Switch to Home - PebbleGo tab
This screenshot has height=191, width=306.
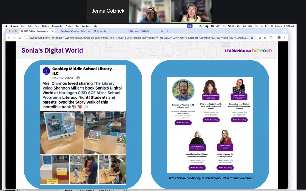[x=146, y=31]
